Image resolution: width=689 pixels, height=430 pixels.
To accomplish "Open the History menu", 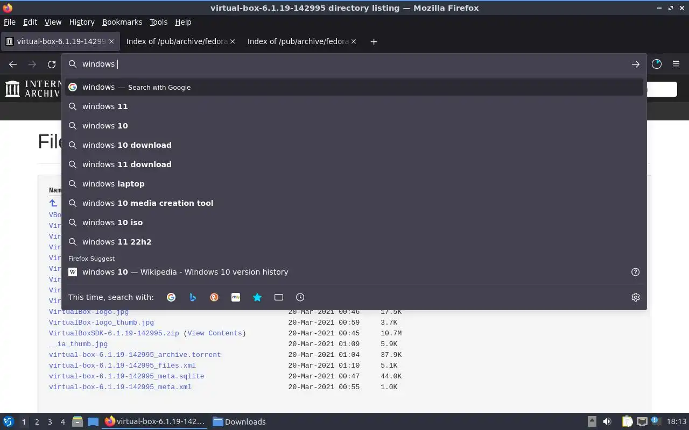I will (x=82, y=22).
